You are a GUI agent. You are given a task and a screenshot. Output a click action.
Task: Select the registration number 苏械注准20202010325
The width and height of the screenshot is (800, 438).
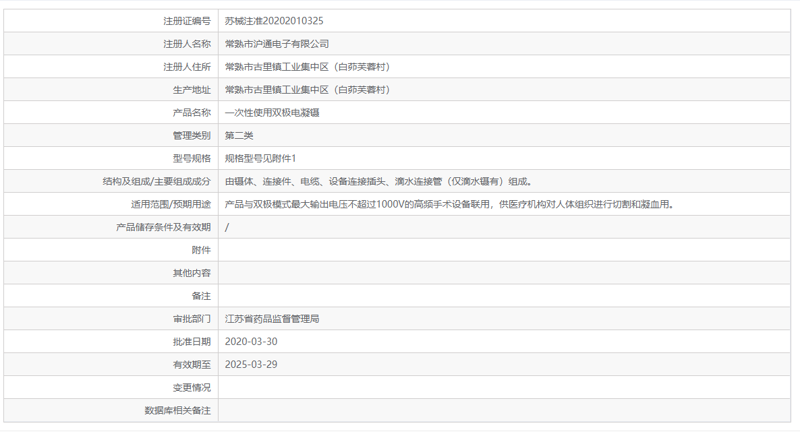click(x=273, y=20)
